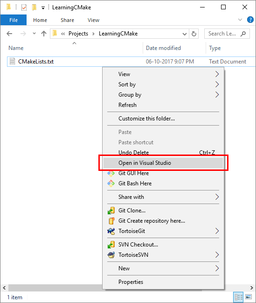Click the TortoiseGit turtle icon
This screenshot has width=256, height=303.
[x=111, y=231]
